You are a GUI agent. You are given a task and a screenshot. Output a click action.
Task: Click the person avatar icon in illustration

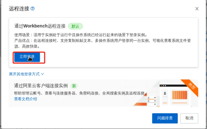tap(165, 93)
